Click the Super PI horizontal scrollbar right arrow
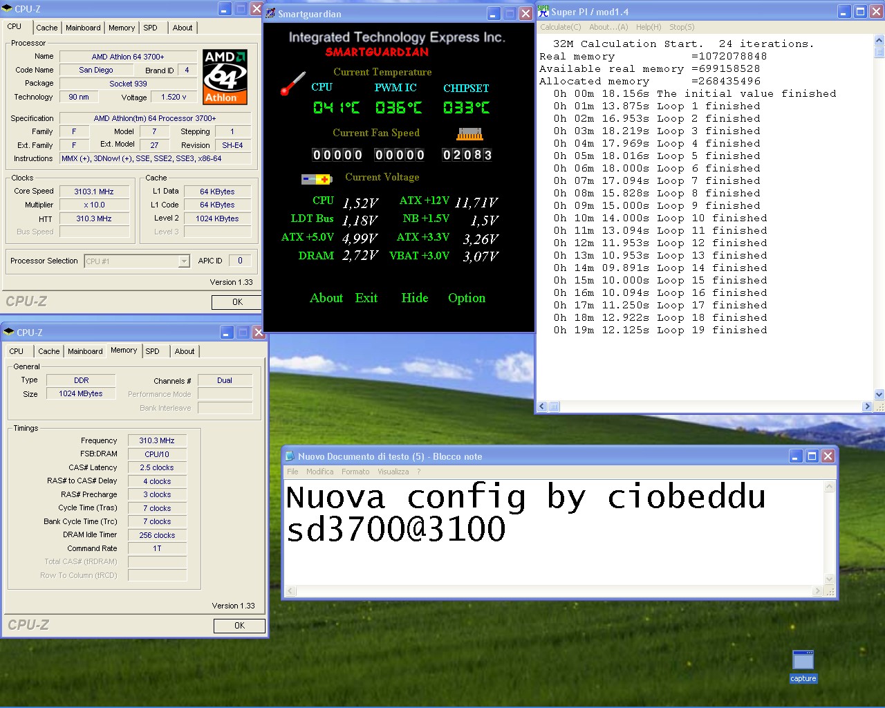This screenshot has width=885, height=708. pos(868,407)
